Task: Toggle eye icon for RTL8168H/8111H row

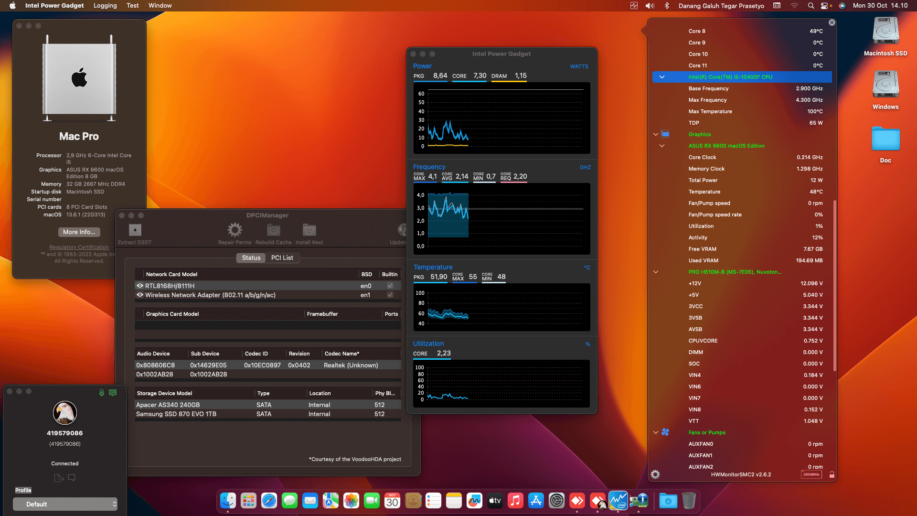Action: [140, 286]
